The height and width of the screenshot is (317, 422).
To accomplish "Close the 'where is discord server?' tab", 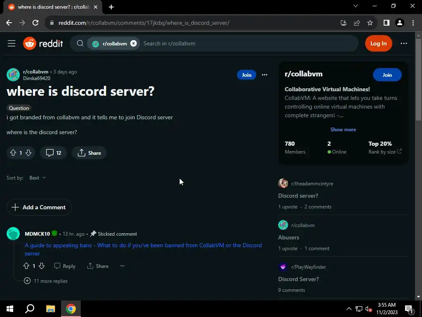I will 96,7.
